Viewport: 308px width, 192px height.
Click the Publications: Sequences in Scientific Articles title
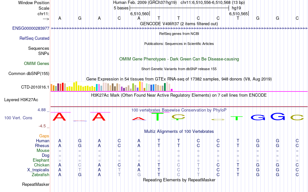point(179,44)
